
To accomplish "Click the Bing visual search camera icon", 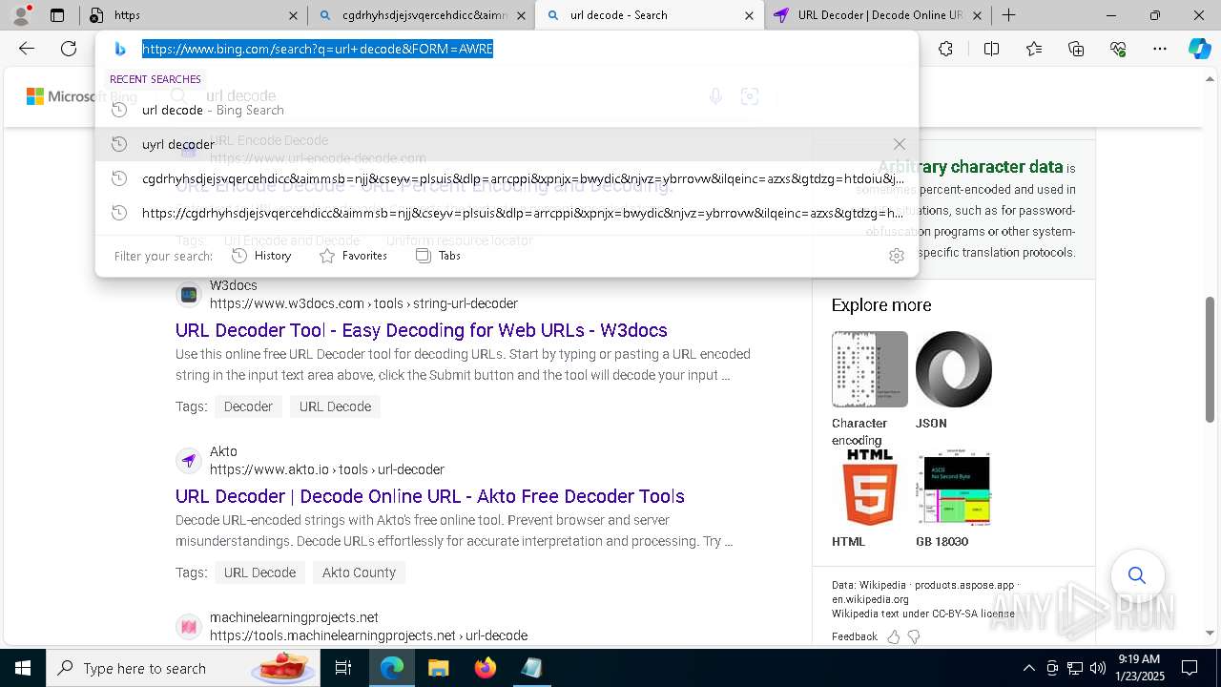I will click(x=750, y=95).
